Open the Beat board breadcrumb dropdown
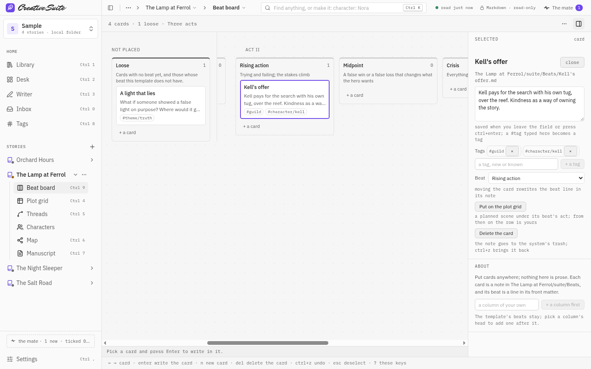 point(229,8)
